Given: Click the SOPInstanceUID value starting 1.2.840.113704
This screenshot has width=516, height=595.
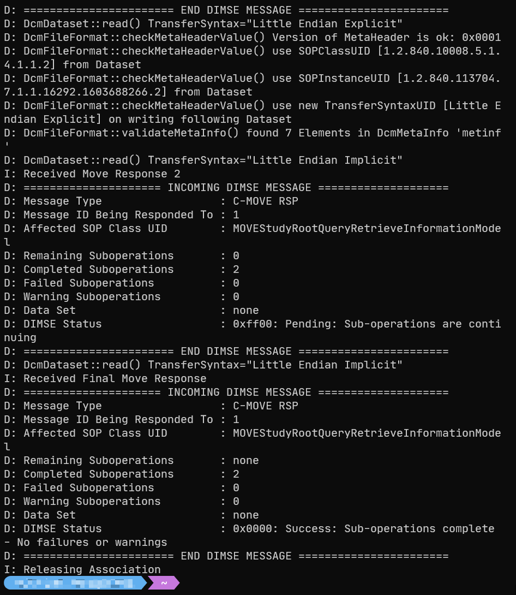Looking at the screenshot, I should 448,78.
